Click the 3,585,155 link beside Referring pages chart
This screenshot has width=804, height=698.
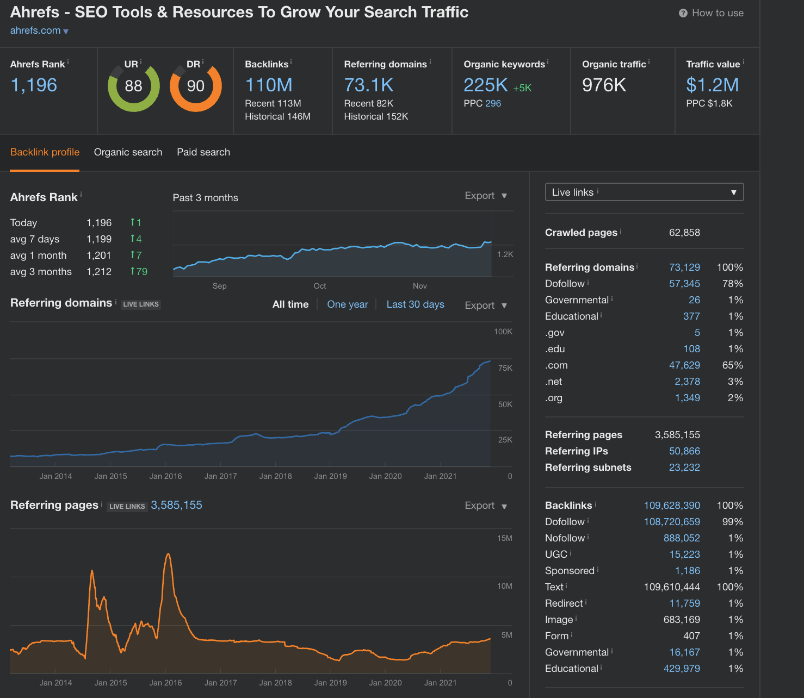click(176, 505)
